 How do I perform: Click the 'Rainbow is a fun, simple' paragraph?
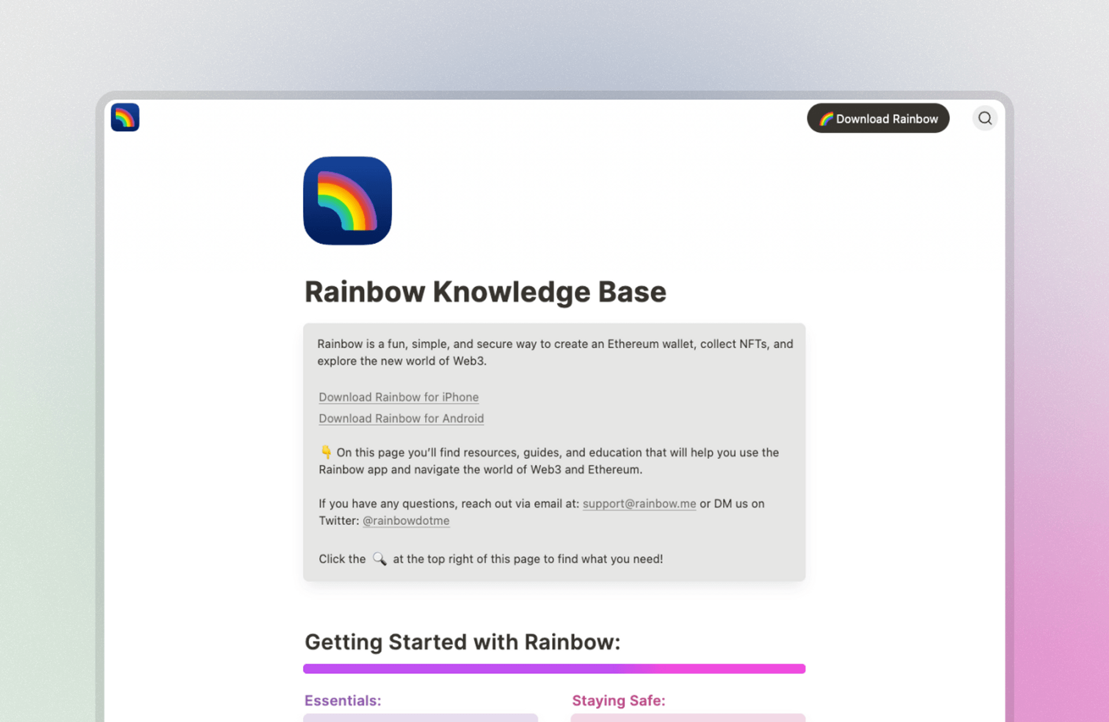[555, 352]
